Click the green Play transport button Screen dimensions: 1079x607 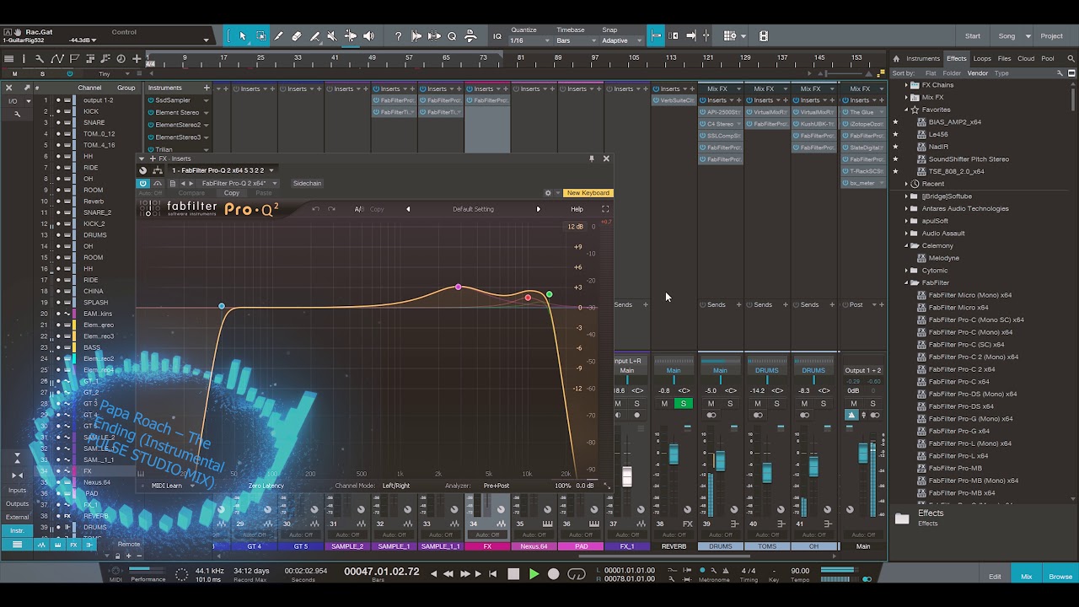tap(534, 574)
